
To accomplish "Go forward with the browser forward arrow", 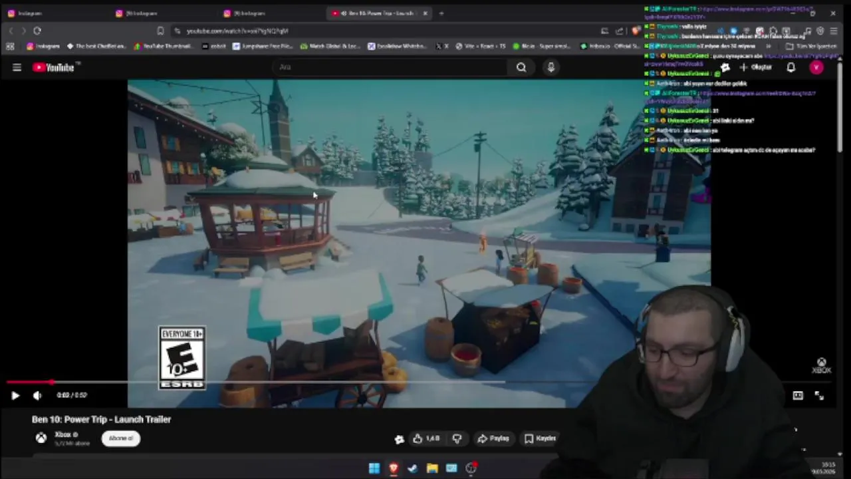I will pos(23,31).
